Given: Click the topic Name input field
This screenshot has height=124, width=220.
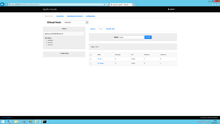Looking at the screenshot, I should click(x=131, y=37).
